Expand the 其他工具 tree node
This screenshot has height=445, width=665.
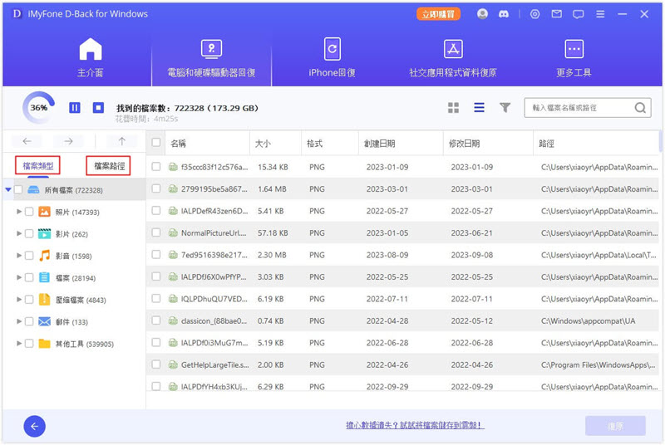pyautogui.click(x=18, y=344)
